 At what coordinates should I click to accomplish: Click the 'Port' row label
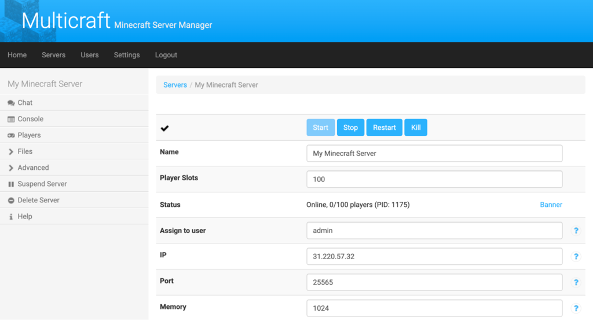coord(167,281)
